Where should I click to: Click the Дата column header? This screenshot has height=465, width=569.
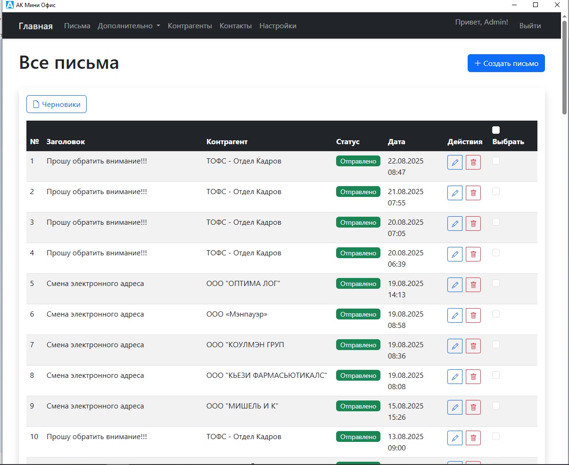point(396,142)
